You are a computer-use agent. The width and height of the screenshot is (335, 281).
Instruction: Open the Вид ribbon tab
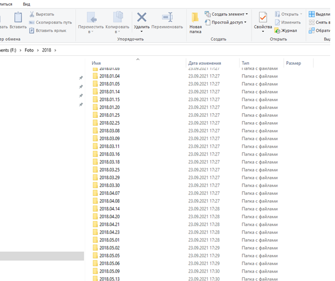tap(27, 4)
